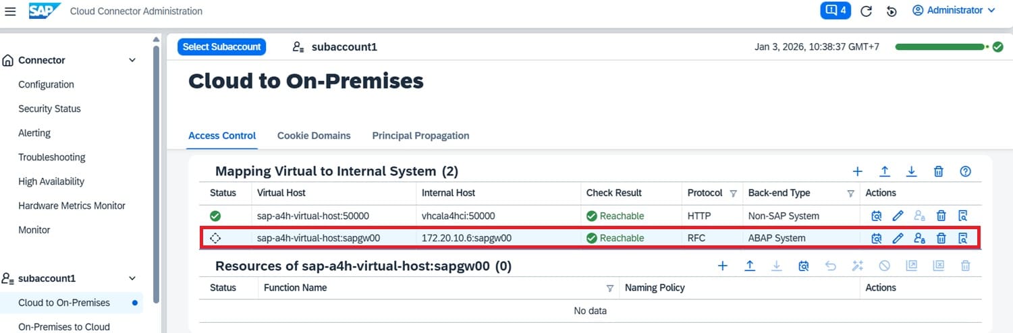This screenshot has height=333, width=1013.
Task: Delete the vhcala4hci:50000 mapping row
Action: [x=941, y=216]
